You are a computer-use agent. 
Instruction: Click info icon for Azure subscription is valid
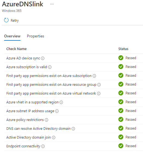[x=50, y=67]
